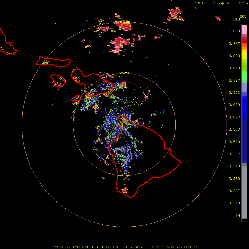
Task: Select the 0.360 scale value
Action: point(234,179)
